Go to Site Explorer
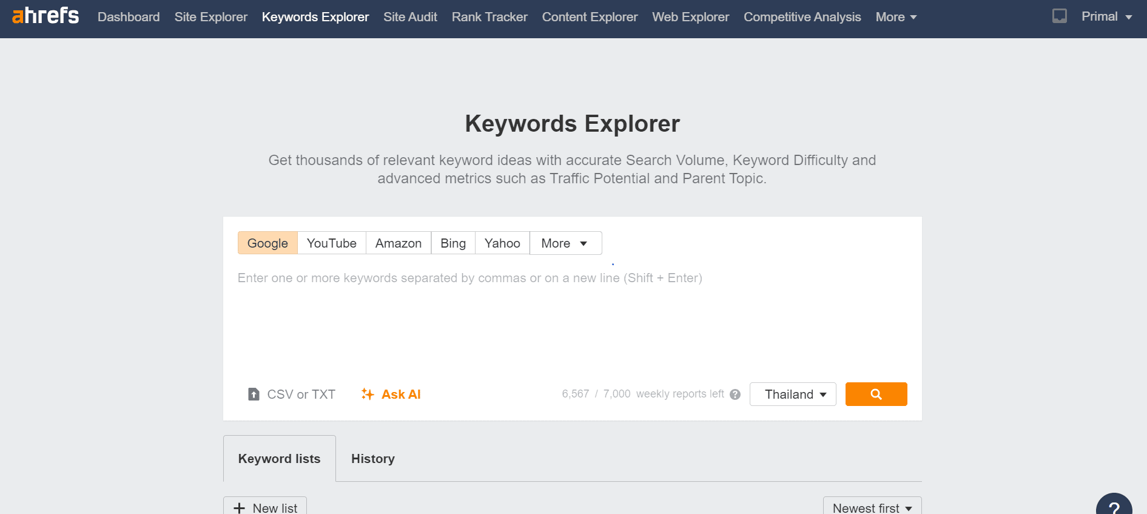This screenshot has width=1147, height=514. pos(211,17)
